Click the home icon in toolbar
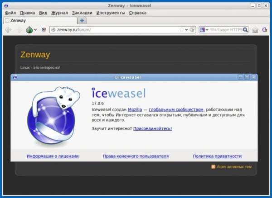 (x=256, y=30)
